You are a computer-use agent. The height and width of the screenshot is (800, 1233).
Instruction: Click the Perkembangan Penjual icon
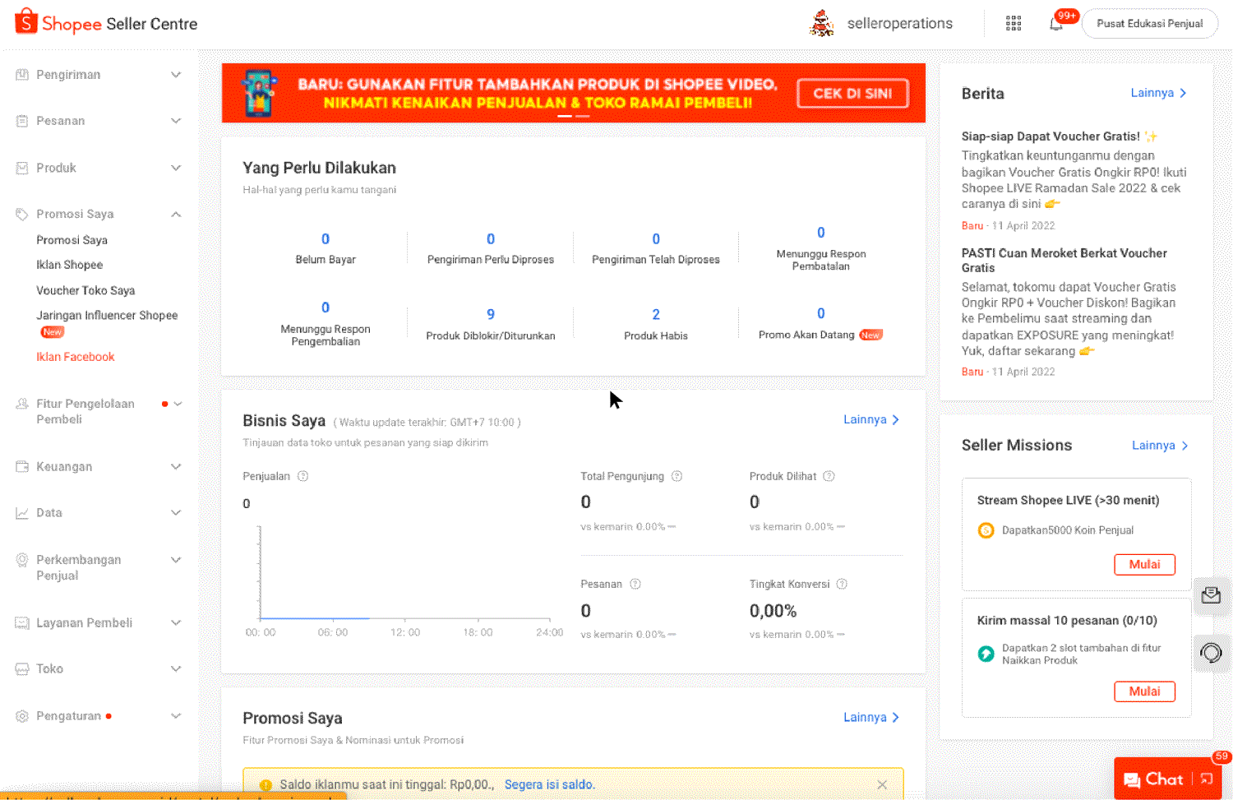(22, 560)
